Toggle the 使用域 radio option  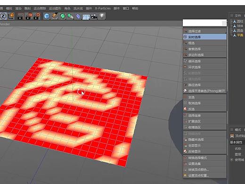tap(232, 160)
